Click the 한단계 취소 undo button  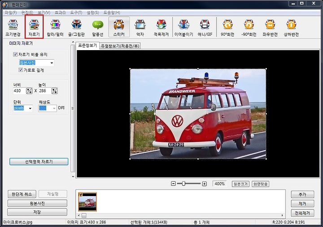pos(22,194)
